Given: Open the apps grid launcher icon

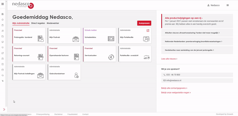Looking at the screenshot, I should [3, 4].
